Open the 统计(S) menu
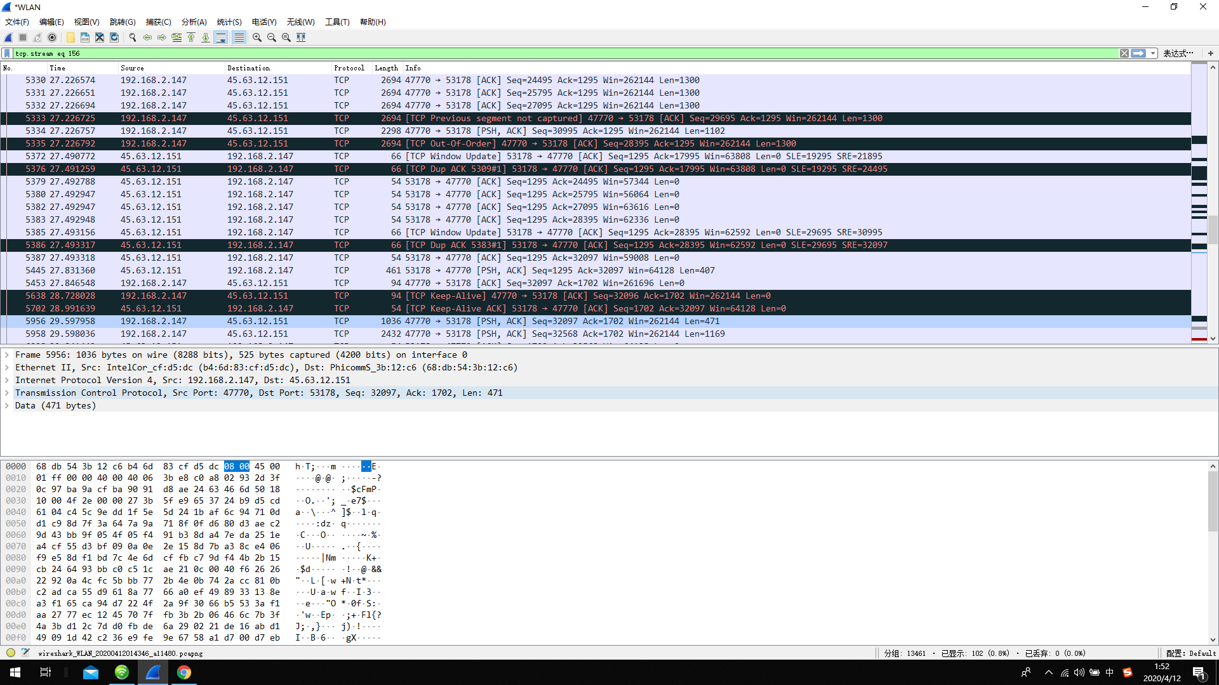 pyautogui.click(x=229, y=22)
